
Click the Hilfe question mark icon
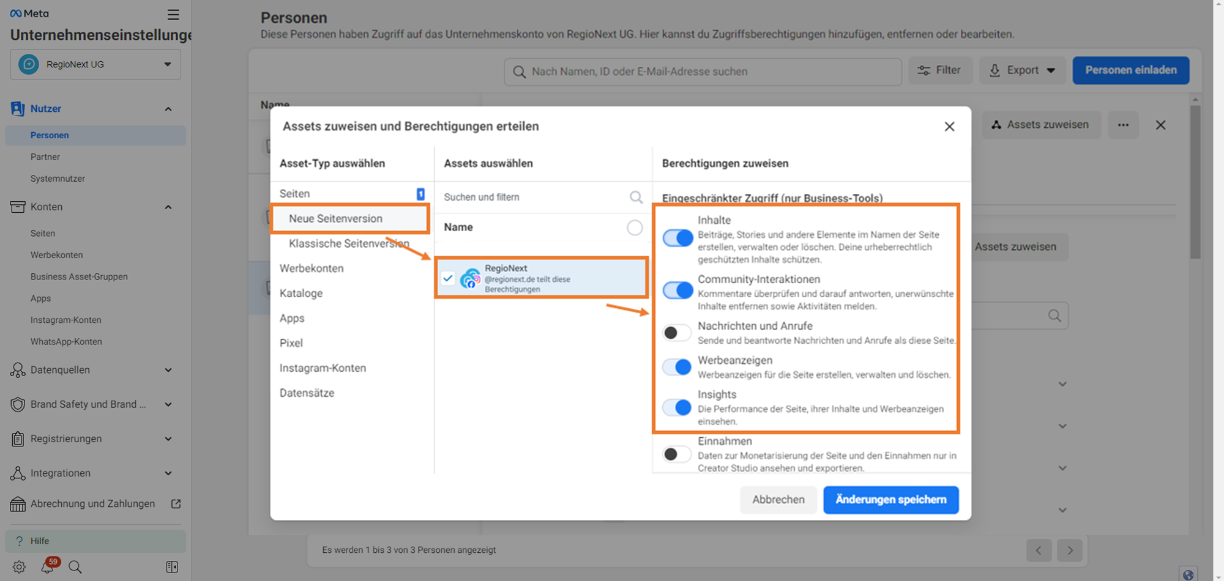point(19,541)
